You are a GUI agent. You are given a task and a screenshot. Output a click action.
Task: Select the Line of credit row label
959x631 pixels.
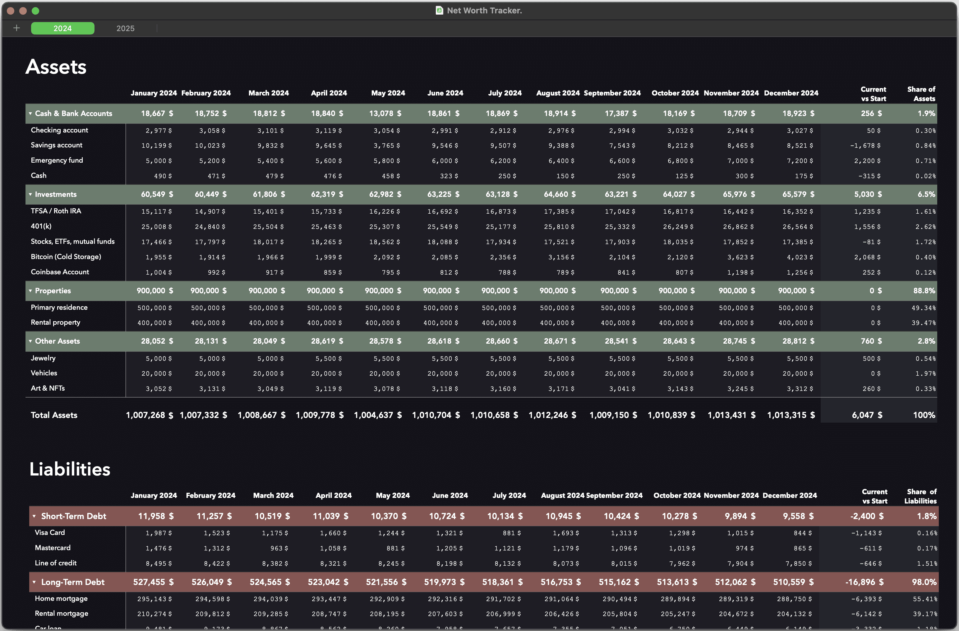(56, 563)
